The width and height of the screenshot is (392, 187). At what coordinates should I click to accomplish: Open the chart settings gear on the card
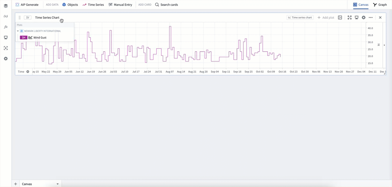364,18
